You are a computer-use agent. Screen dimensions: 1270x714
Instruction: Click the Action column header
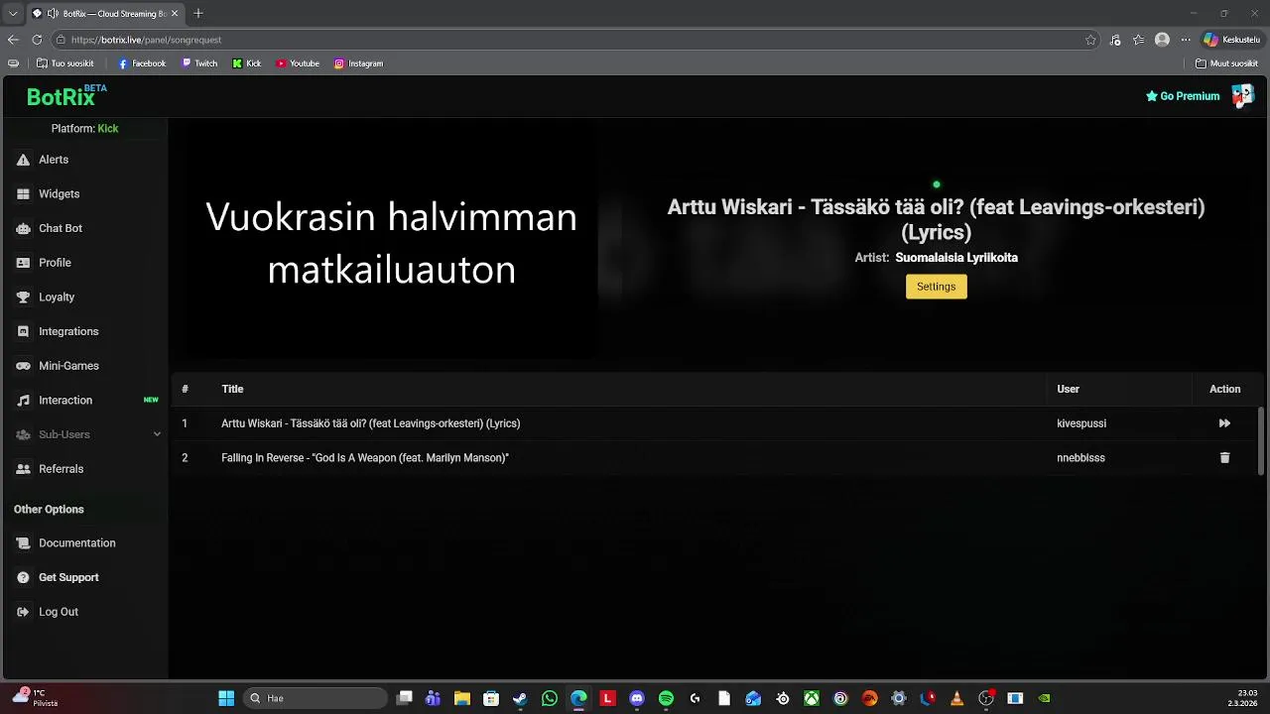click(x=1224, y=389)
